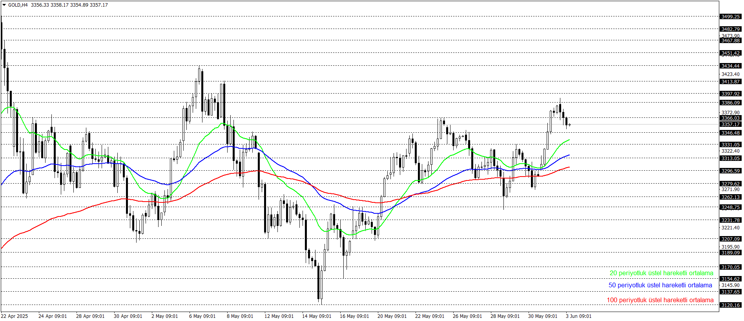Click the 3170.05 price level label
744x321 pixels.
click(730, 267)
